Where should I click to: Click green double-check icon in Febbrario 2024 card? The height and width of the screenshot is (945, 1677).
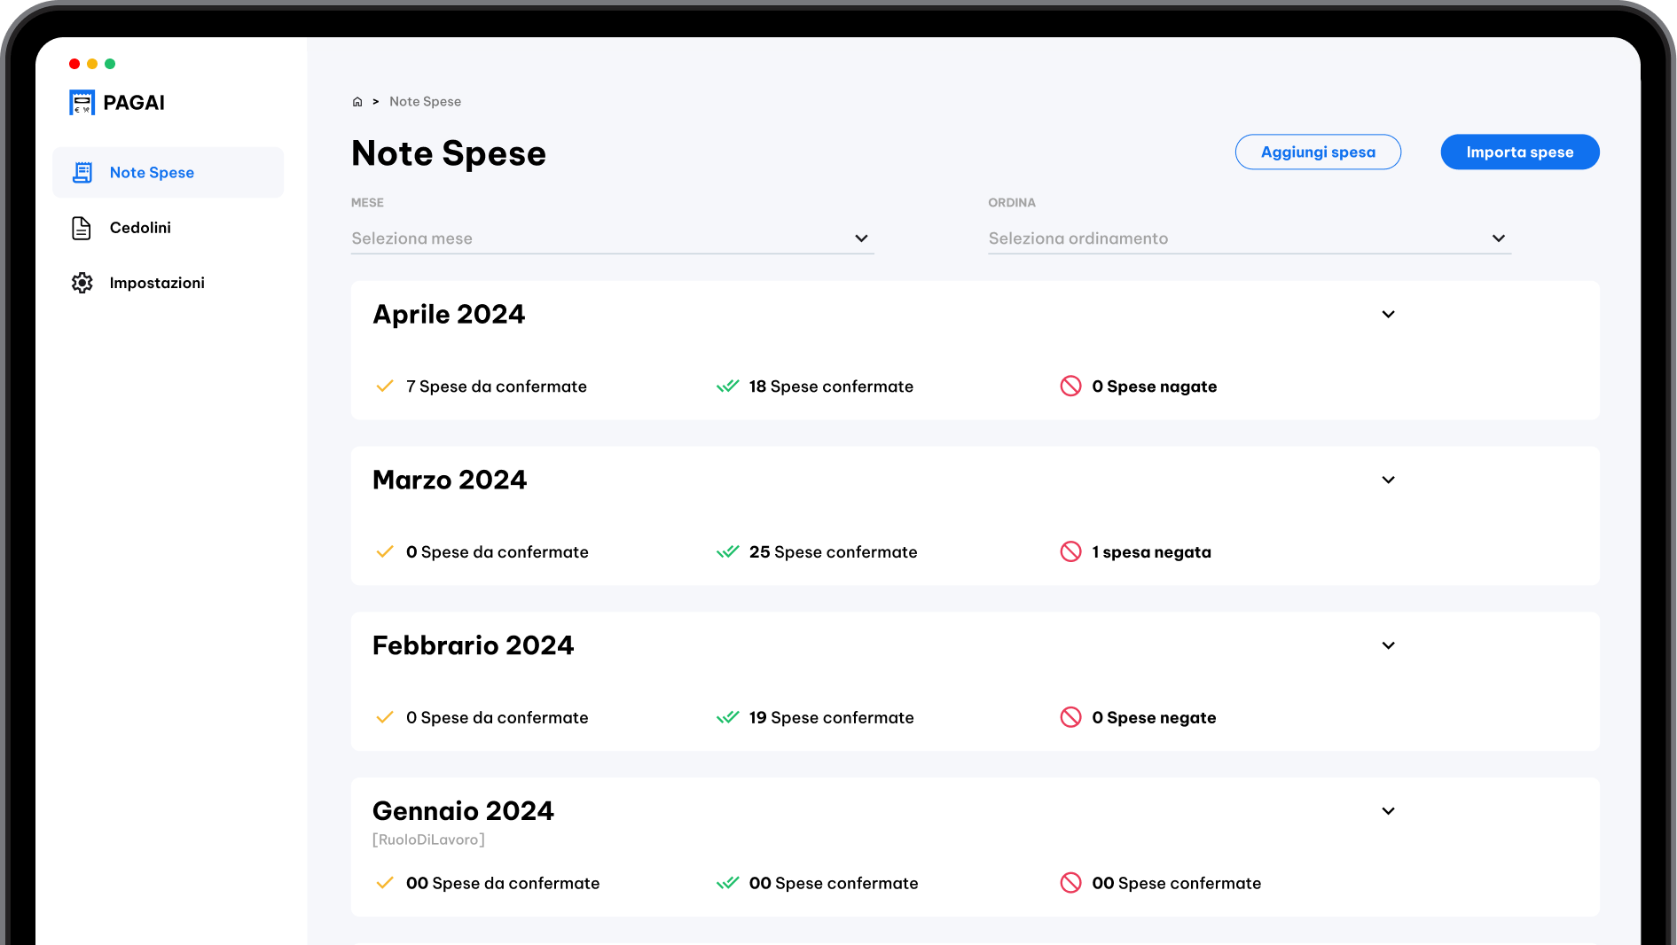728,718
